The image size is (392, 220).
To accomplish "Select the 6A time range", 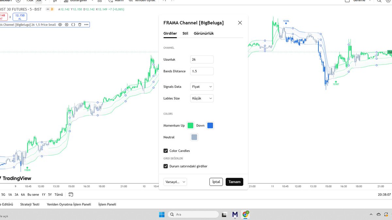I will coord(23,195).
